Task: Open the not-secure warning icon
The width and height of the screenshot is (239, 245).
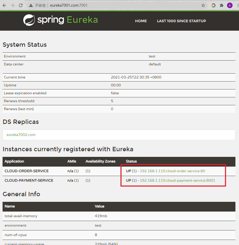Action: click(x=31, y=5)
